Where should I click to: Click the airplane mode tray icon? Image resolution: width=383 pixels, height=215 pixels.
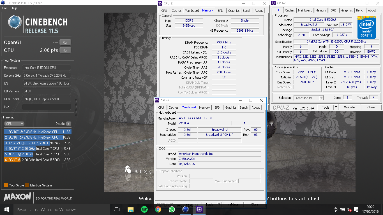coord(336,209)
